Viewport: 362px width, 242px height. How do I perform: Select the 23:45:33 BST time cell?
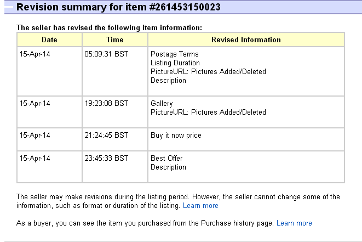point(106,159)
